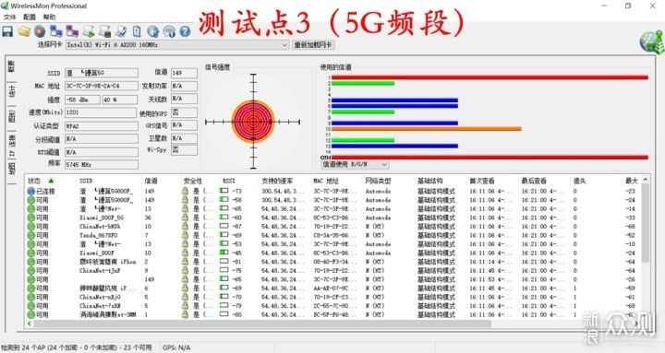
Task: Click the floppy disk save icon
Action: (7, 31)
